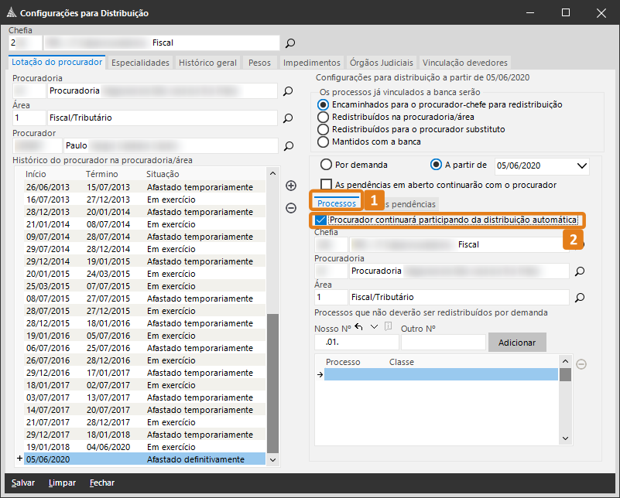This screenshot has height=498, width=620.
Task: Click the undo arrow beside Nosso Nº
Action: click(x=358, y=326)
